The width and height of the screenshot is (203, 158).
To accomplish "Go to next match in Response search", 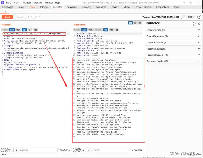I will click(x=88, y=150).
